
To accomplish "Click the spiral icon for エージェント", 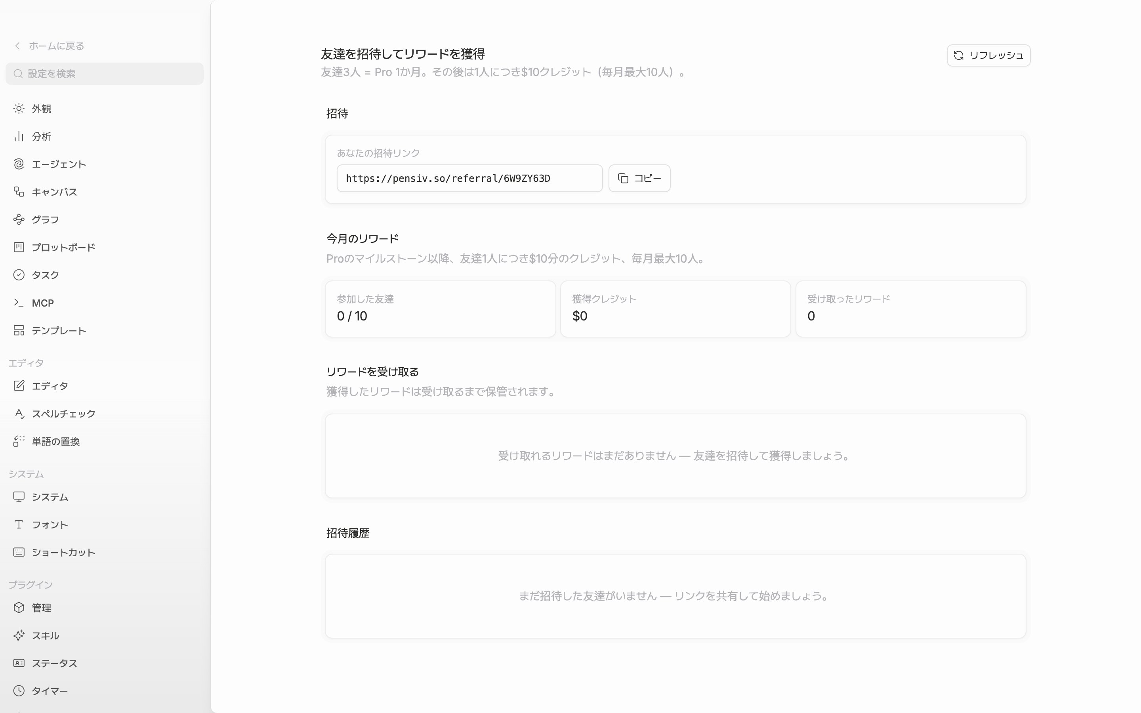I will [x=19, y=164].
